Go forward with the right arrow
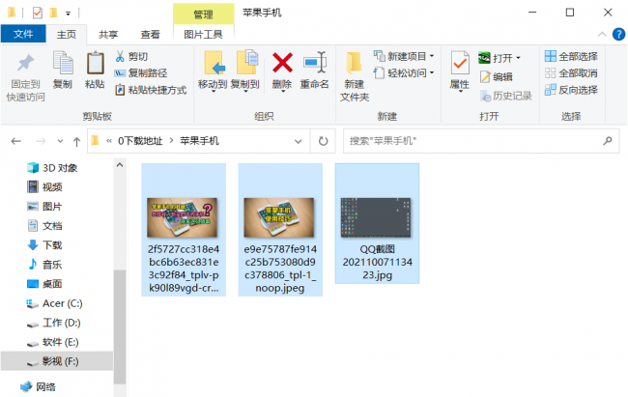 coord(41,141)
